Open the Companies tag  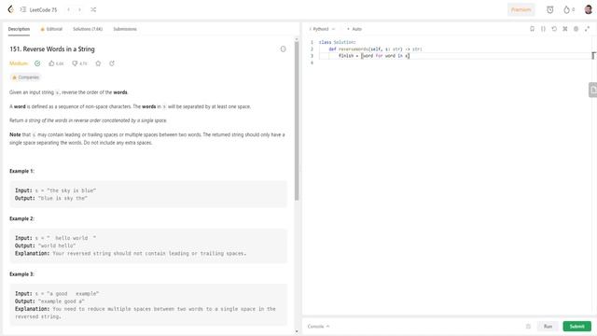click(25, 77)
